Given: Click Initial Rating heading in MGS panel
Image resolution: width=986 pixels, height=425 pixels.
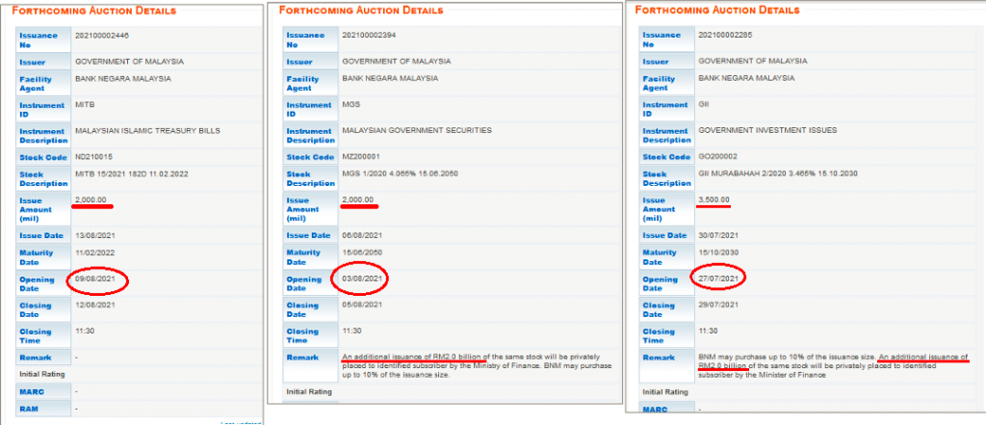Looking at the screenshot, I should pos(309,391).
